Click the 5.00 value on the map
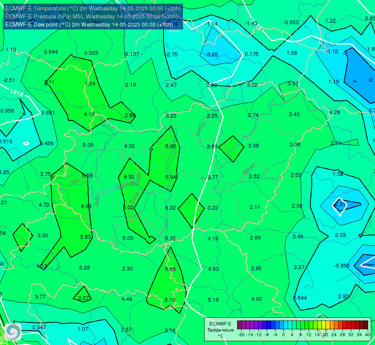This screenshot has height=345, width=375. tap(128, 238)
